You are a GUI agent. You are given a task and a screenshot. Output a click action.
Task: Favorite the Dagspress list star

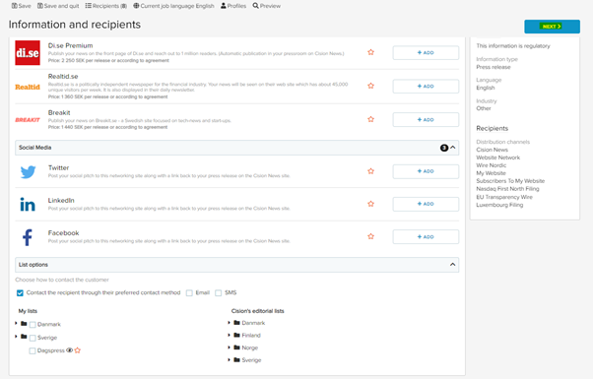[78, 350]
